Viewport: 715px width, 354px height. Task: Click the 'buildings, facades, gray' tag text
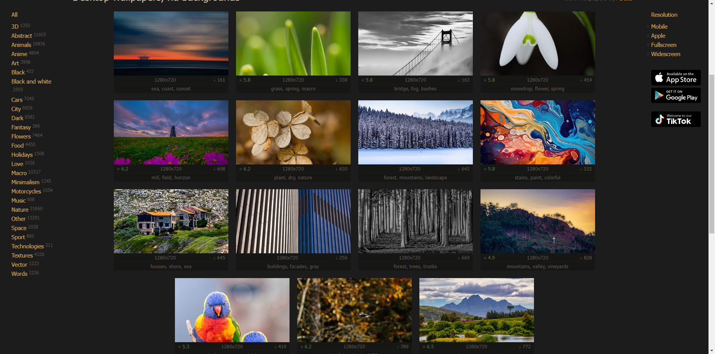[293, 267]
